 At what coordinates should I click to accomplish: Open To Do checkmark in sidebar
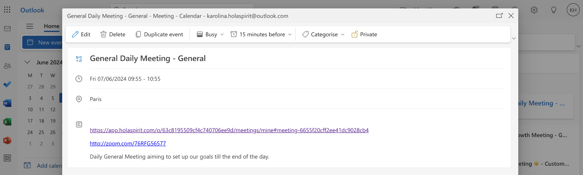[x=7, y=84]
